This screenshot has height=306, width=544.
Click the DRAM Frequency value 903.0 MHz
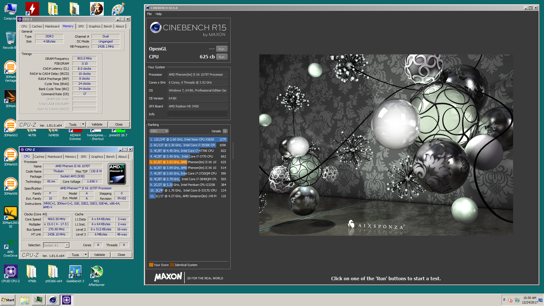coord(84,58)
